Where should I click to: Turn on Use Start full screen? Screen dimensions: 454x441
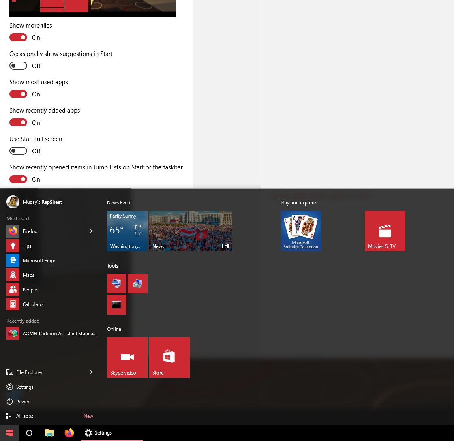pyautogui.click(x=18, y=151)
